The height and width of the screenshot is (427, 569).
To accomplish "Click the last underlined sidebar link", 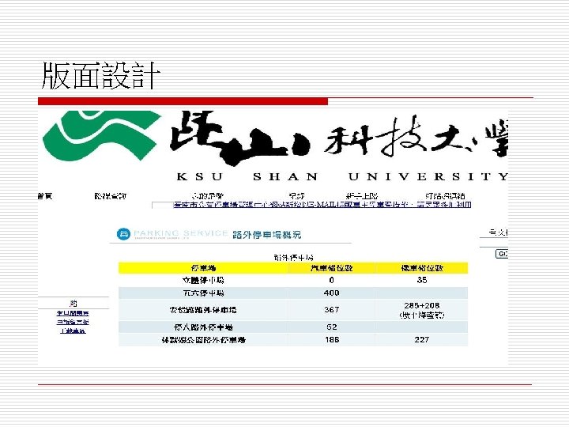I will (x=73, y=331).
